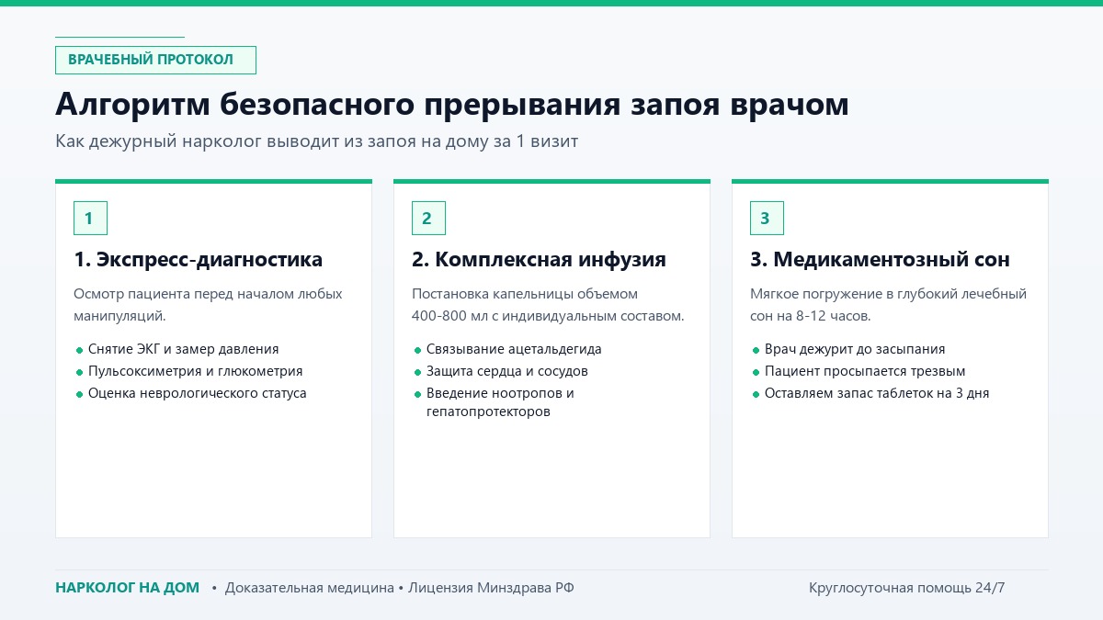1103x620 pixels.
Task: Click the 'ВРАЧЕБНЫЙ ПРОТОКОЛ' badge
Action: 155,60
